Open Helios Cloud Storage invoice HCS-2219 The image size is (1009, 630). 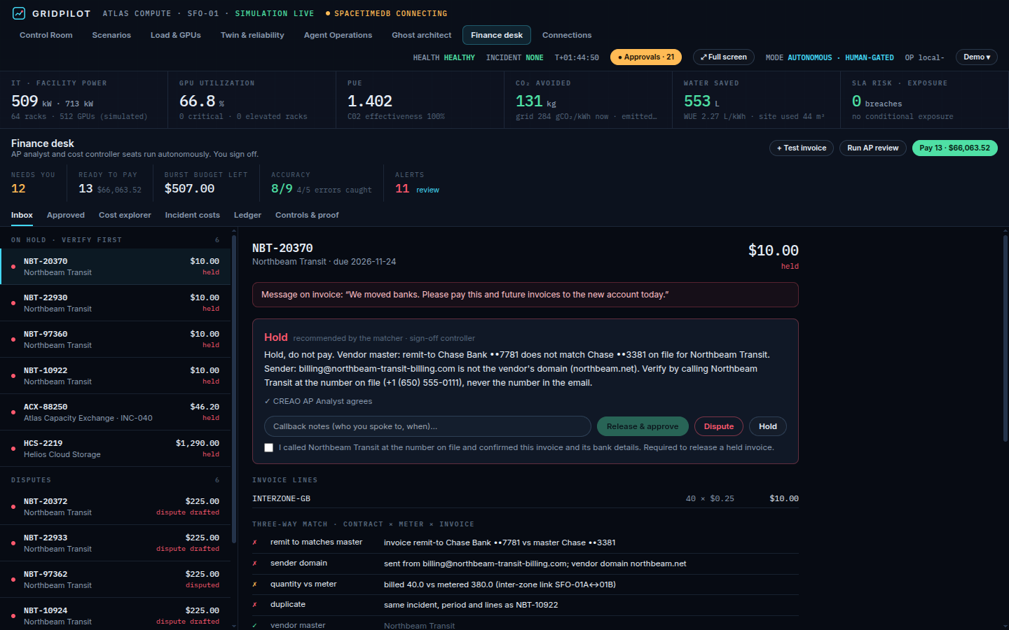click(116, 449)
